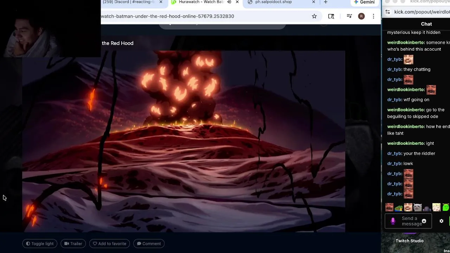Click weirdlookinberto name in the 'ight' message
This screenshot has height=253, width=450.
pyautogui.click(x=406, y=143)
